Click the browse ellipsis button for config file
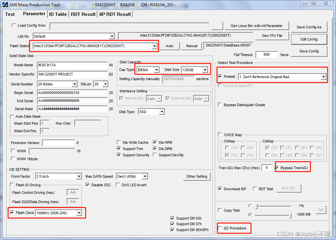 [217, 26]
